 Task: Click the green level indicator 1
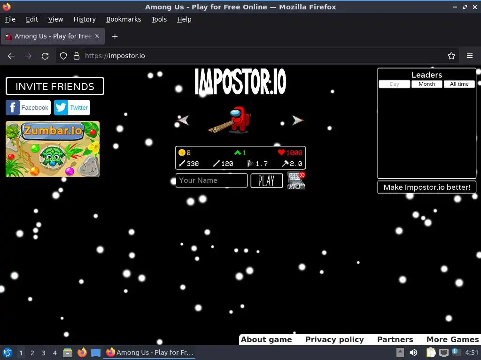point(240,152)
